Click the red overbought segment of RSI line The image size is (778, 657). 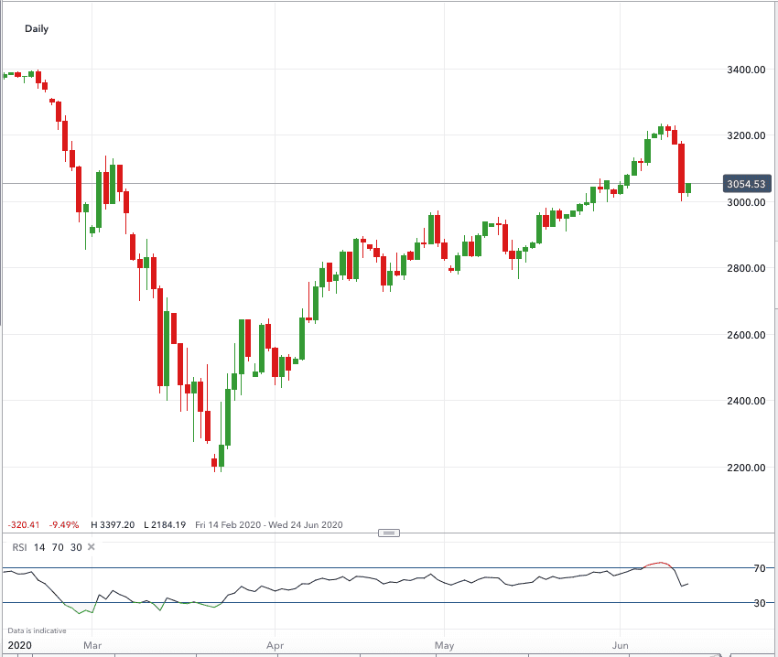tap(659, 564)
